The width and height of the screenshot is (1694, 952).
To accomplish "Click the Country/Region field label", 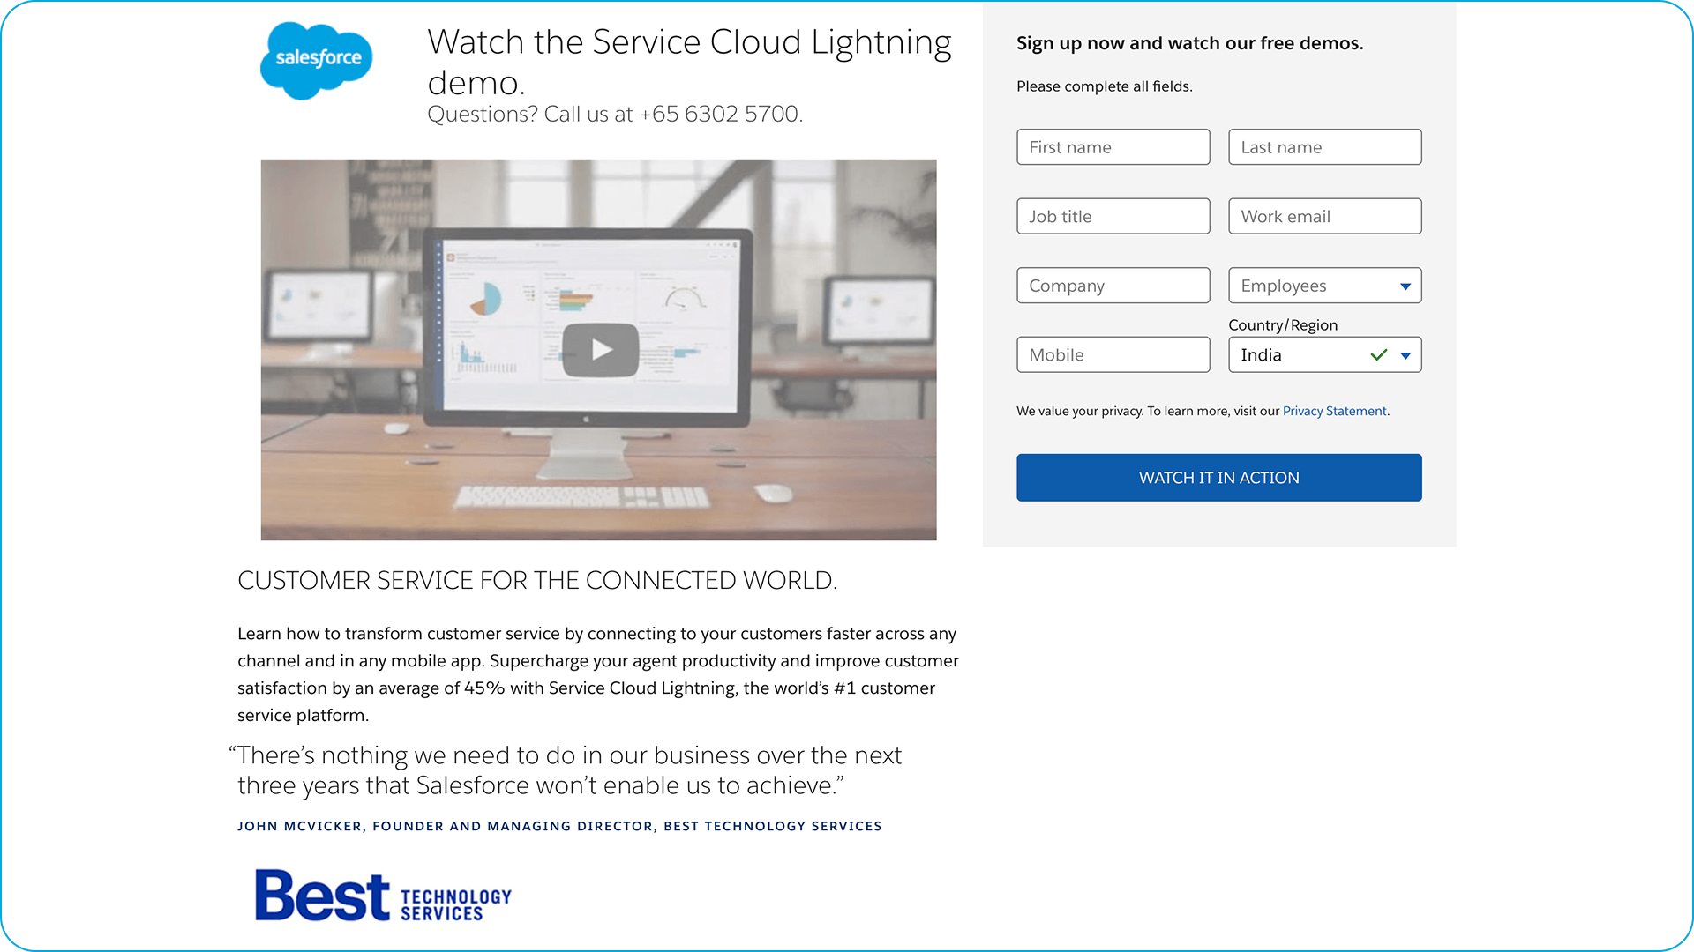I will click(x=1282, y=325).
